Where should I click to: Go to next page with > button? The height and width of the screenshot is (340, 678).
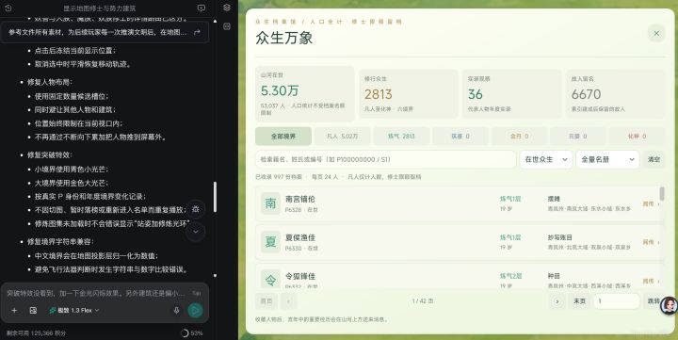[x=557, y=301]
